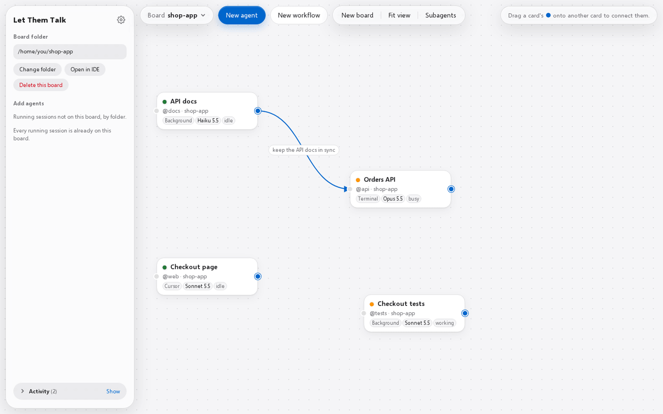Click the blue output connector on API docs card
The width and height of the screenshot is (663, 414).
[257, 111]
